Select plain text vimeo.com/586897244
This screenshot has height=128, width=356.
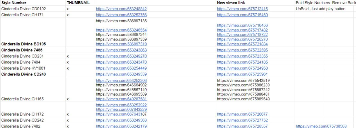pos(121,35)
